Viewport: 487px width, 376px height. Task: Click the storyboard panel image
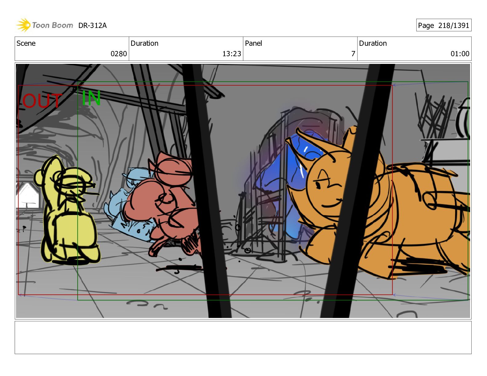(243, 191)
